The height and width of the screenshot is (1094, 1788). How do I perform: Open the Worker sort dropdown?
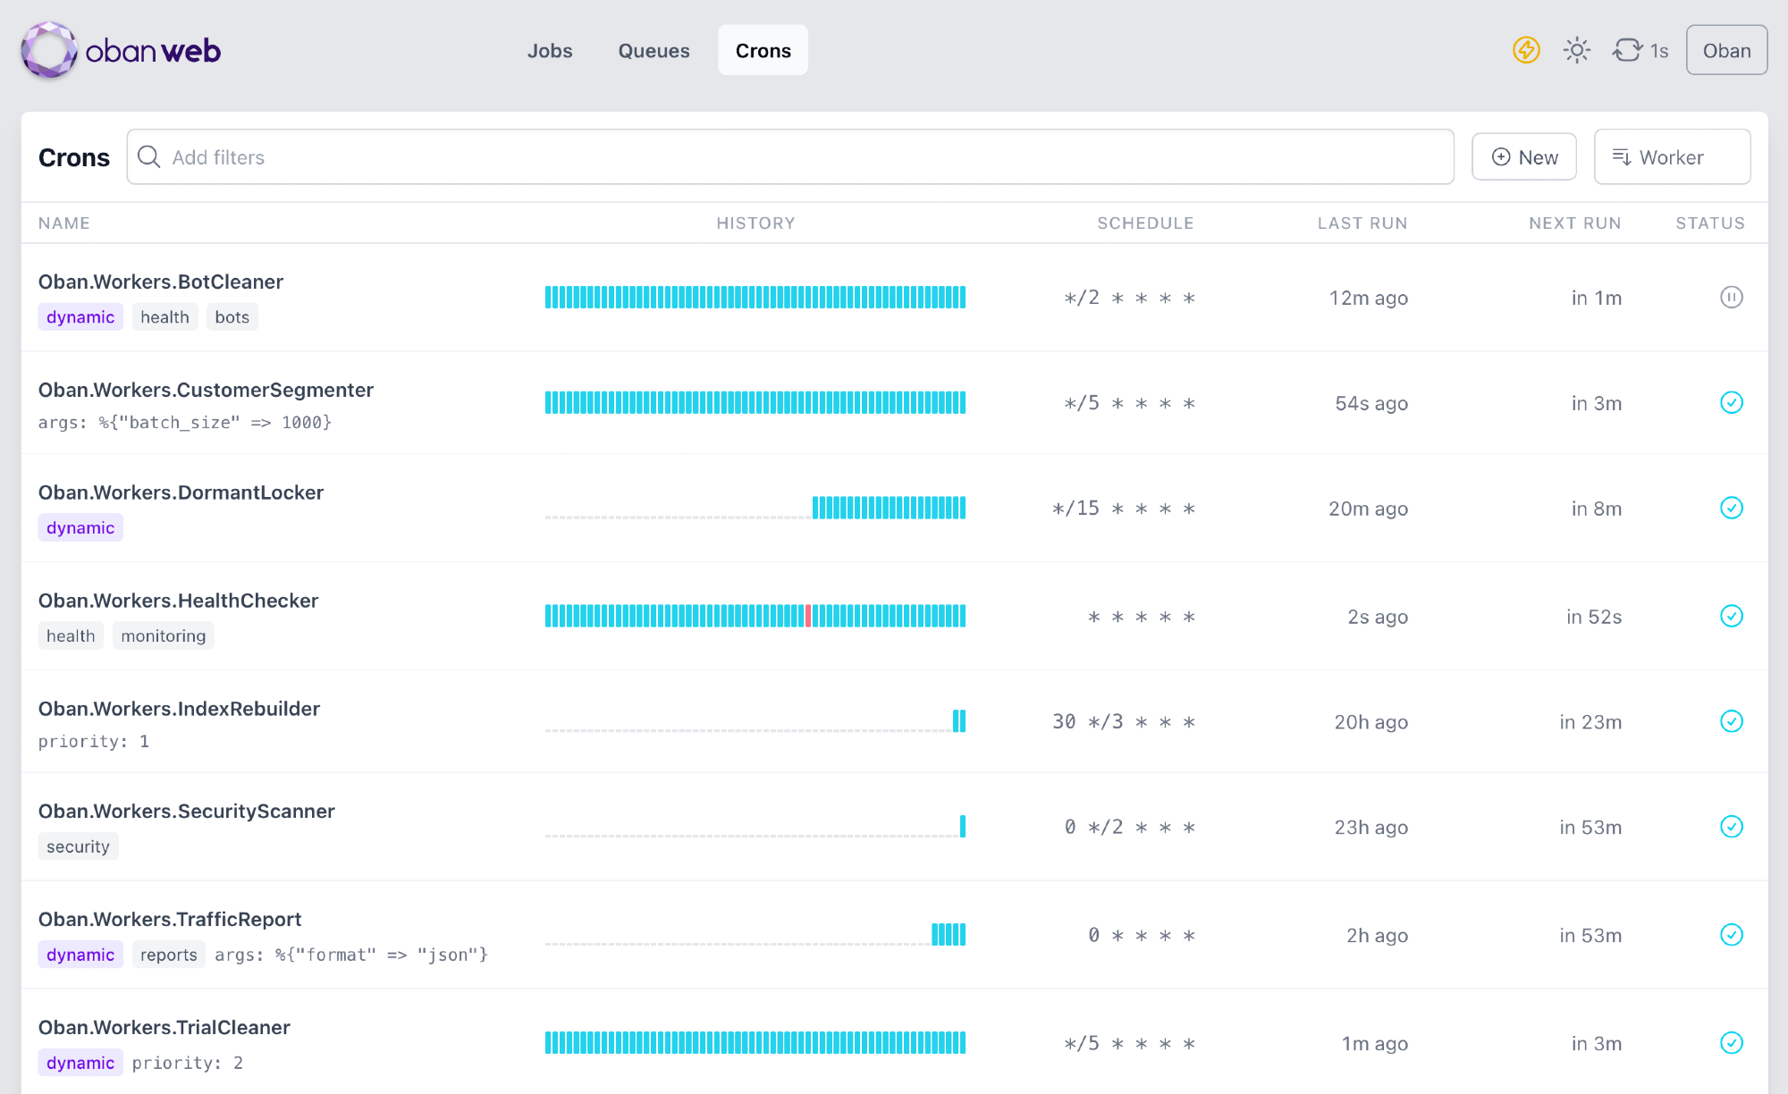1671,157
